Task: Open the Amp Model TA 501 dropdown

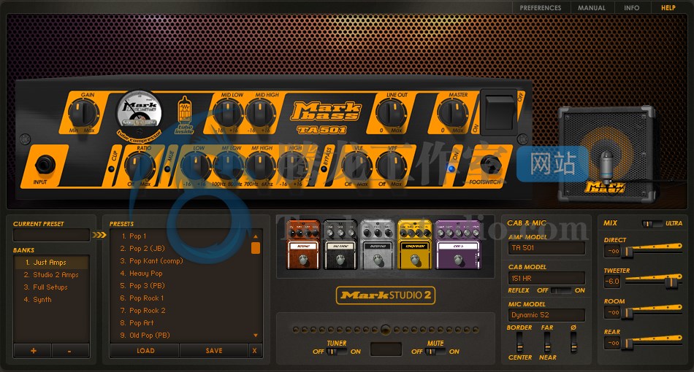Action: 546,248
